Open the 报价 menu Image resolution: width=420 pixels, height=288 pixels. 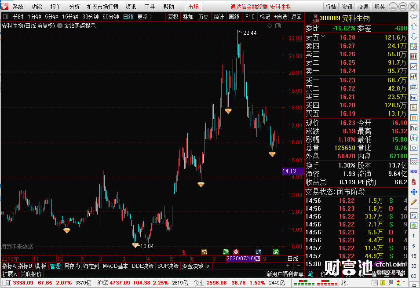(55, 7)
